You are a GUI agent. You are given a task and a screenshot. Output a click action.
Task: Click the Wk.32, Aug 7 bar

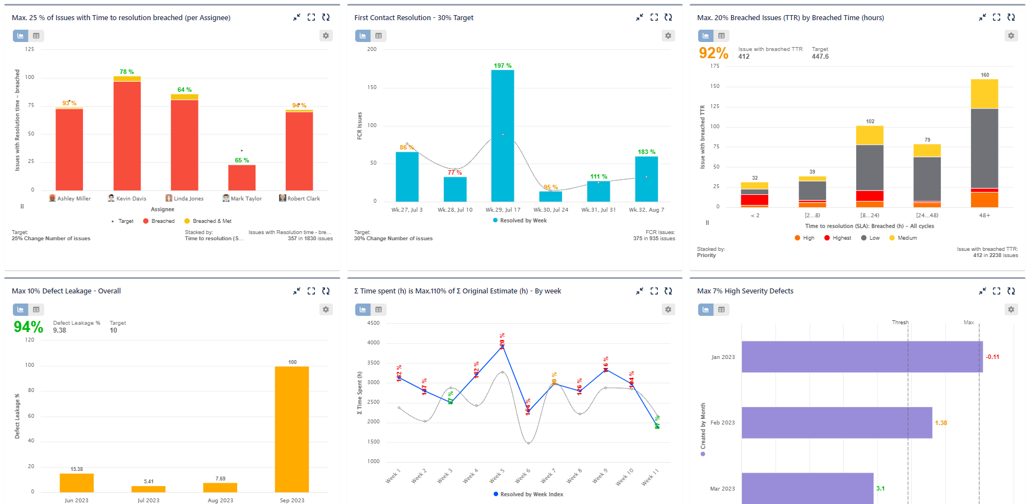coord(647,179)
